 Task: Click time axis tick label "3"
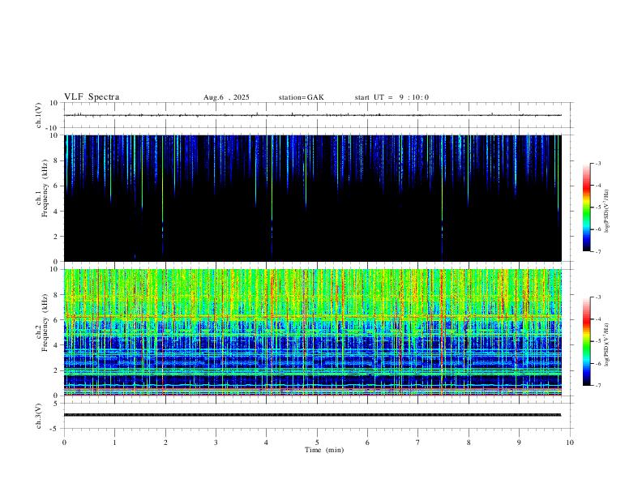[216, 443]
